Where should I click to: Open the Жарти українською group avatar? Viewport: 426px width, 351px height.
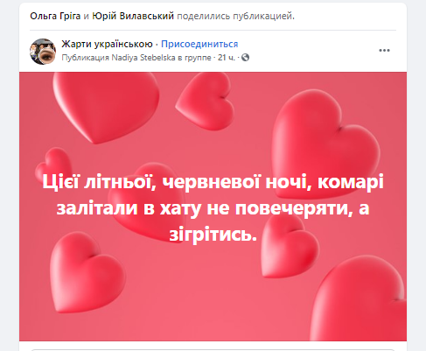click(x=43, y=52)
